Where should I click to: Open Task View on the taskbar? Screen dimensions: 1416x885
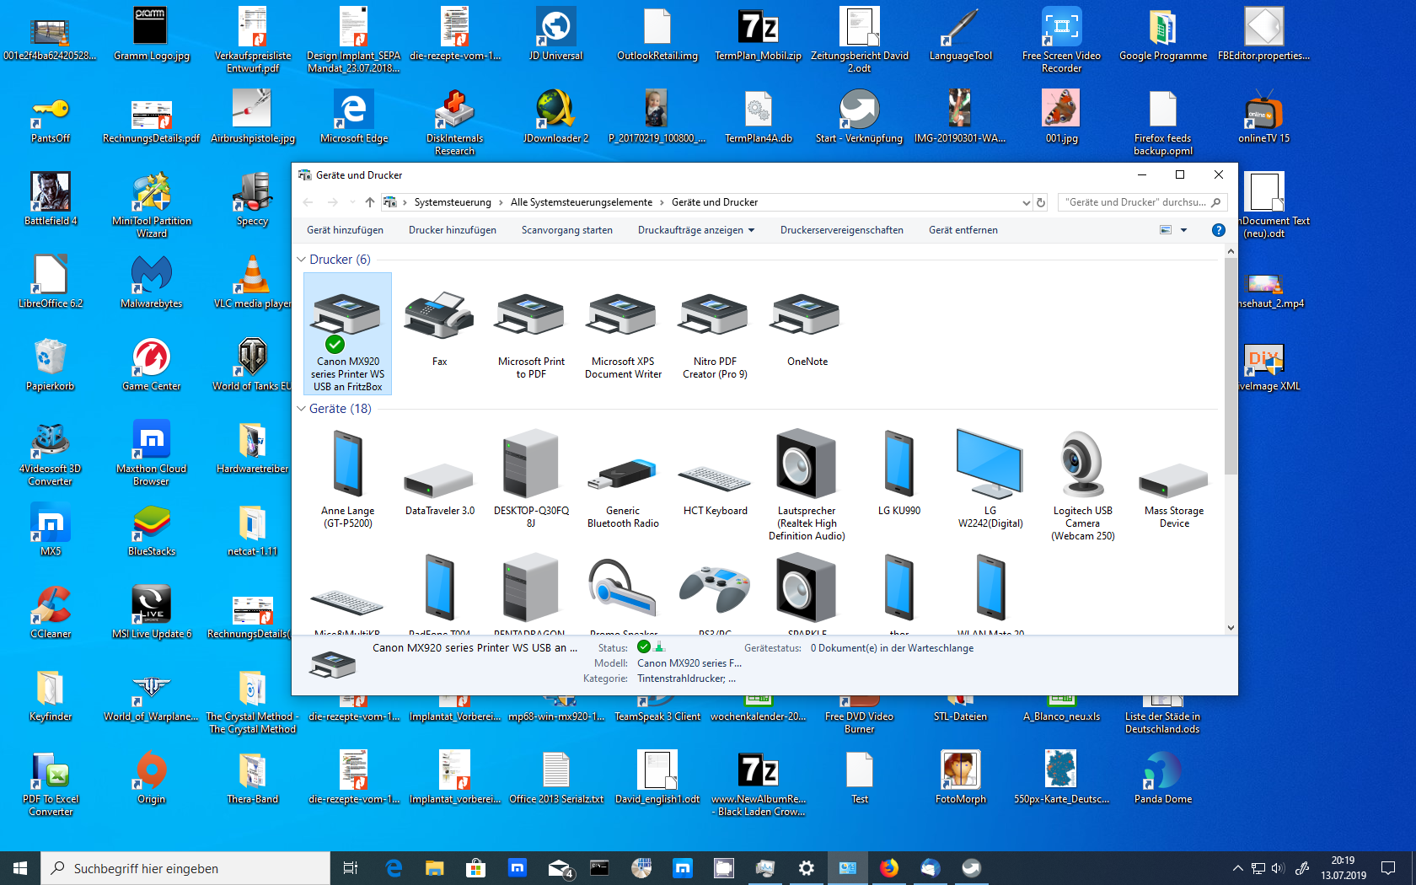pos(351,868)
